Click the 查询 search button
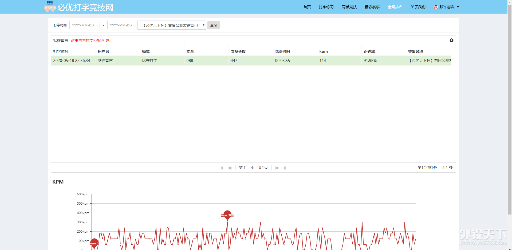Image resolution: width=512 pixels, height=250 pixels. point(214,25)
